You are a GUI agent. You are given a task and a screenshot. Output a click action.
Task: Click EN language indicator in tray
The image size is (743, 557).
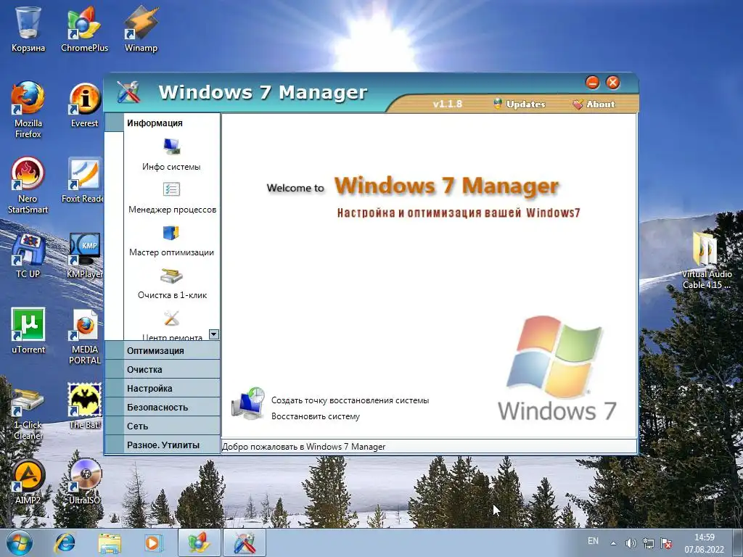coord(593,541)
